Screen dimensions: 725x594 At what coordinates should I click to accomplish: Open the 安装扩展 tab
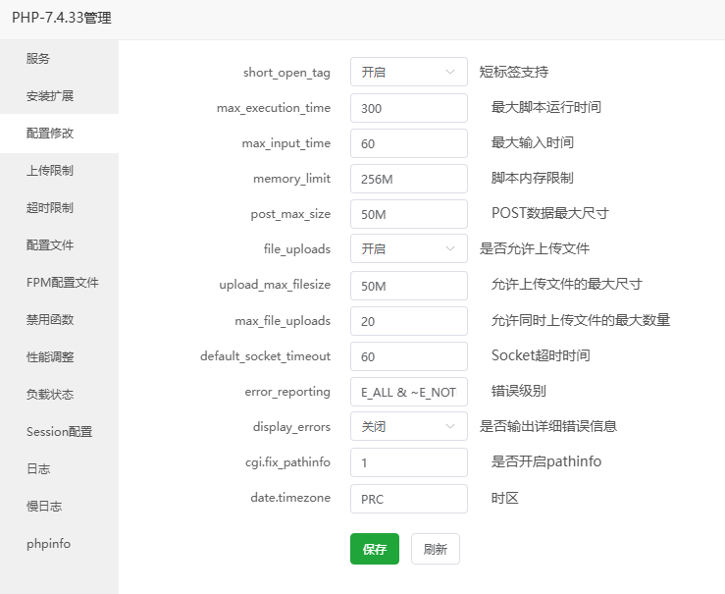[x=50, y=96]
